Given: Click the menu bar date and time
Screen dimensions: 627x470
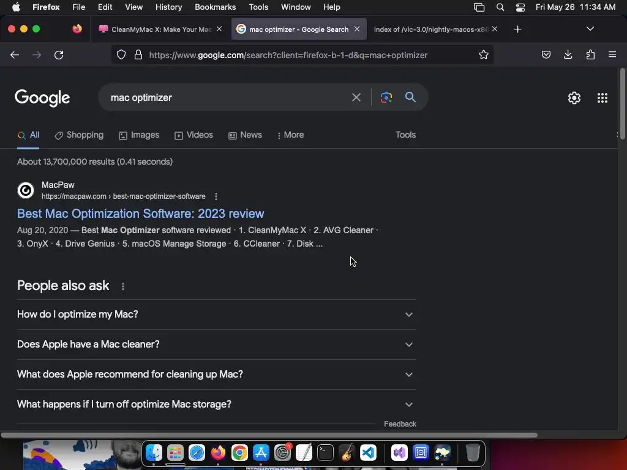Looking at the screenshot, I should pos(576,7).
